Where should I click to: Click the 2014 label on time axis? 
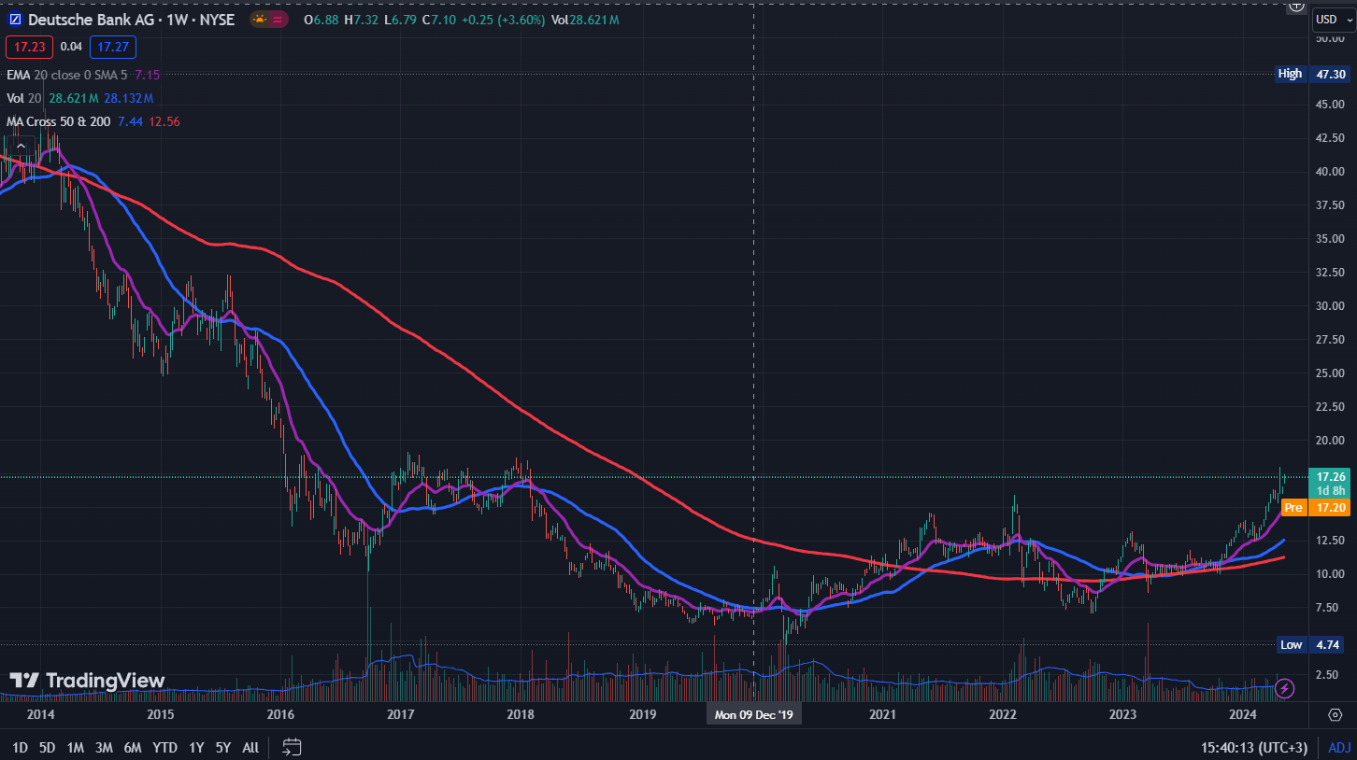pyautogui.click(x=40, y=714)
